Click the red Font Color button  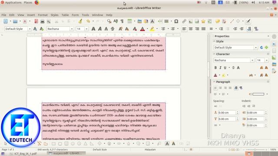142,29
